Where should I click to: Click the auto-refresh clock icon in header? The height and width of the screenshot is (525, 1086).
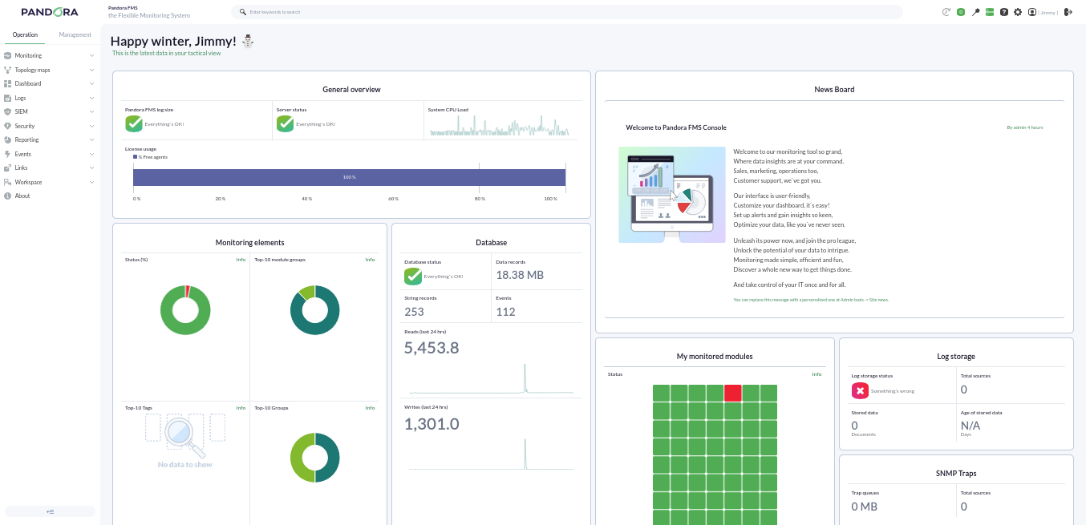pyautogui.click(x=946, y=12)
